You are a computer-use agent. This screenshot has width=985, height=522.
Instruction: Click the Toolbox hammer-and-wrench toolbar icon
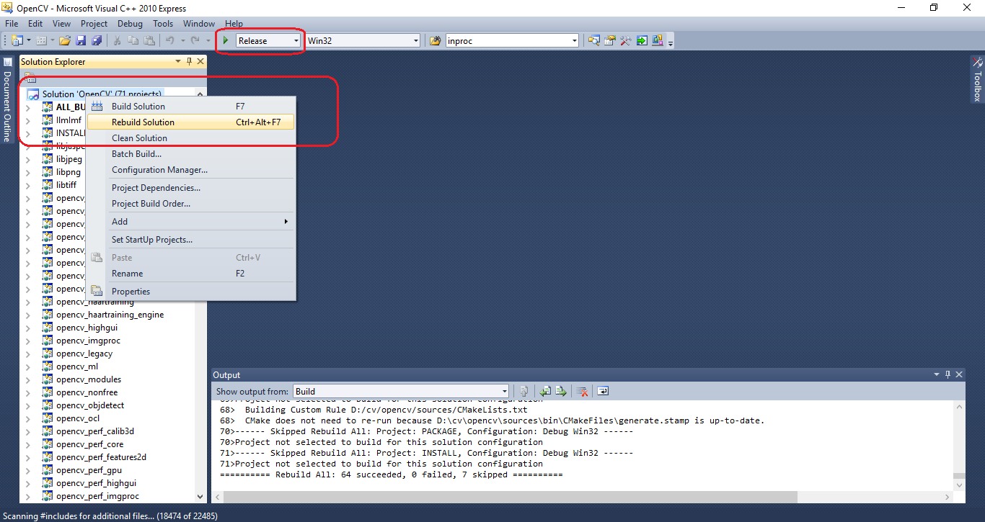click(x=626, y=40)
